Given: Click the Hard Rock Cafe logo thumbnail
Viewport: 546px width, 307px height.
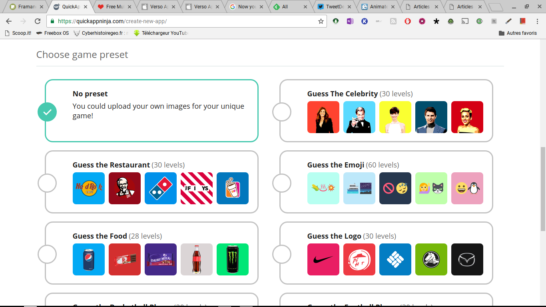Looking at the screenshot, I should coord(89,188).
